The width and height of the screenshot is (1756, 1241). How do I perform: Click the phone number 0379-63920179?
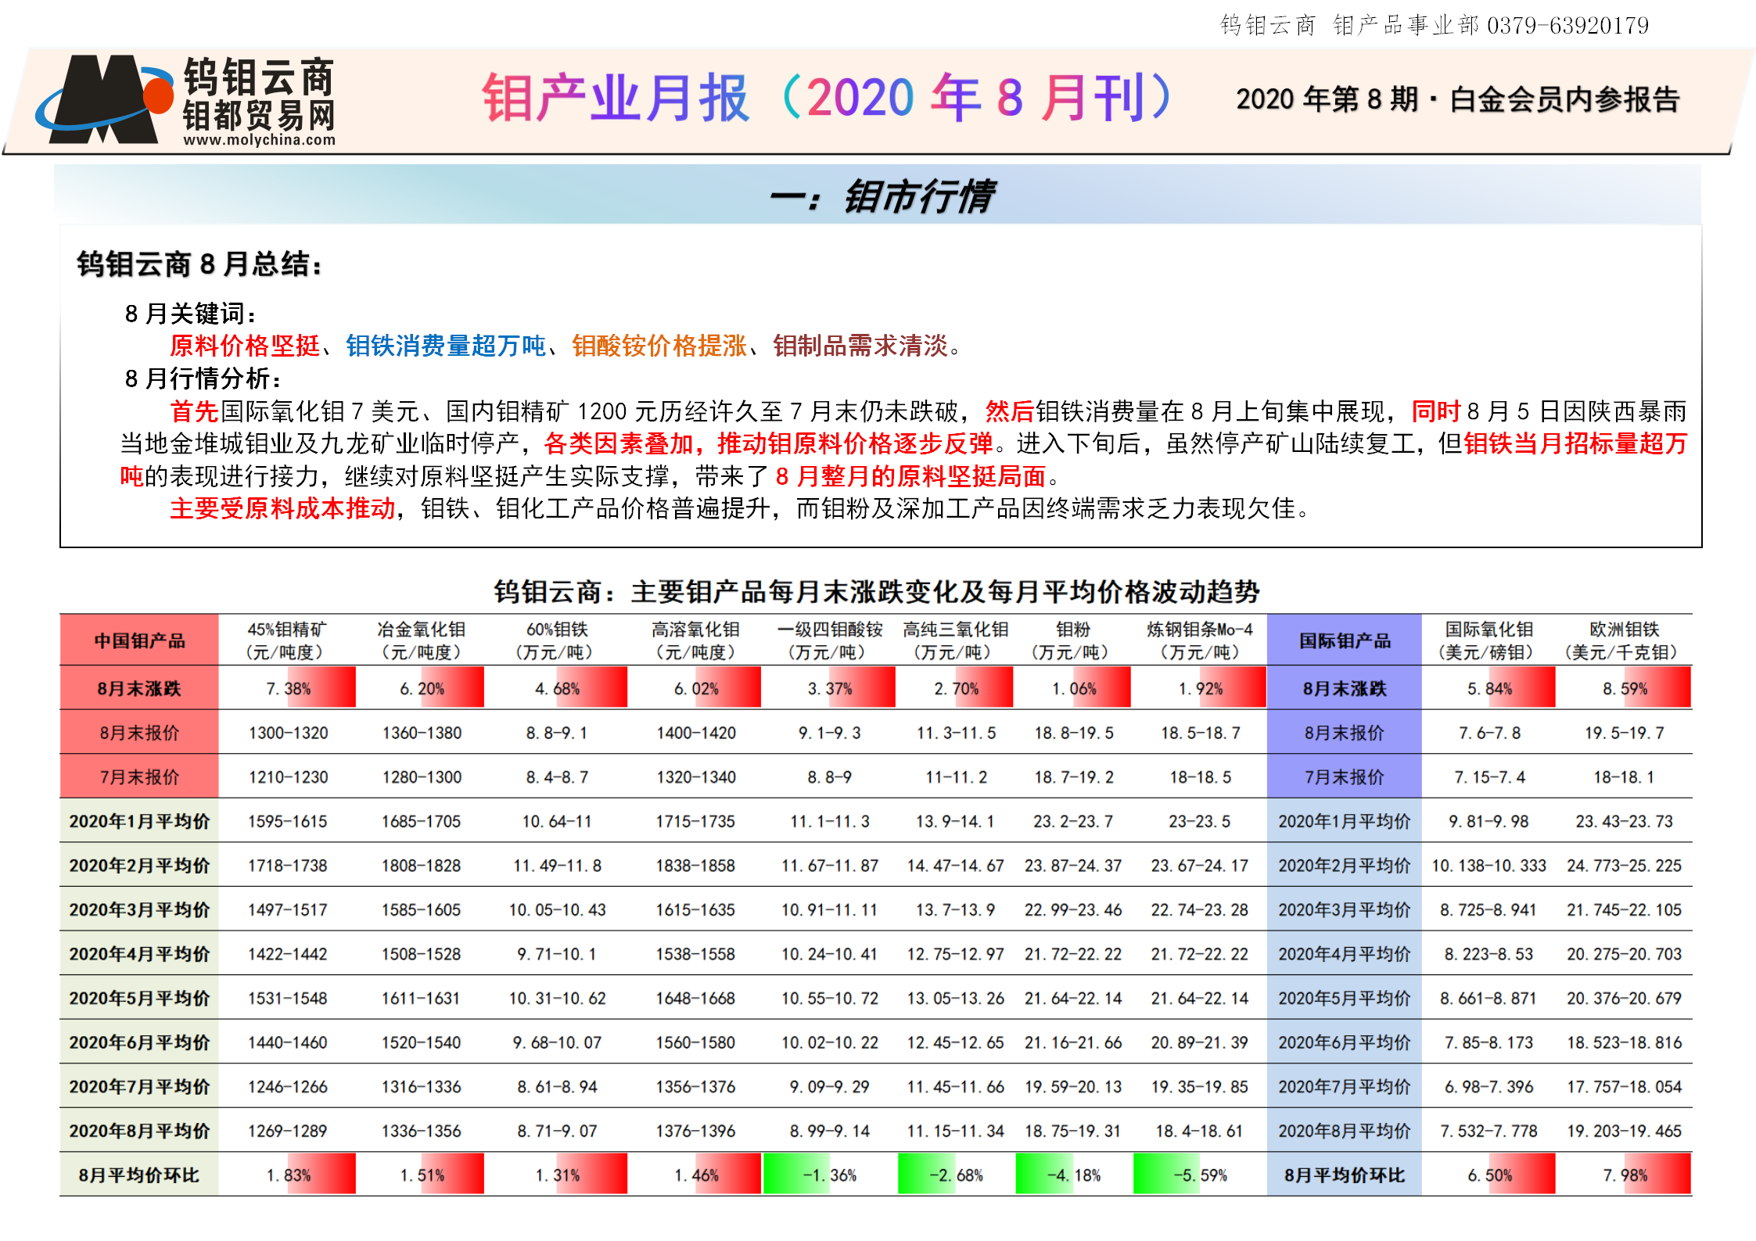coord(1567,26)
